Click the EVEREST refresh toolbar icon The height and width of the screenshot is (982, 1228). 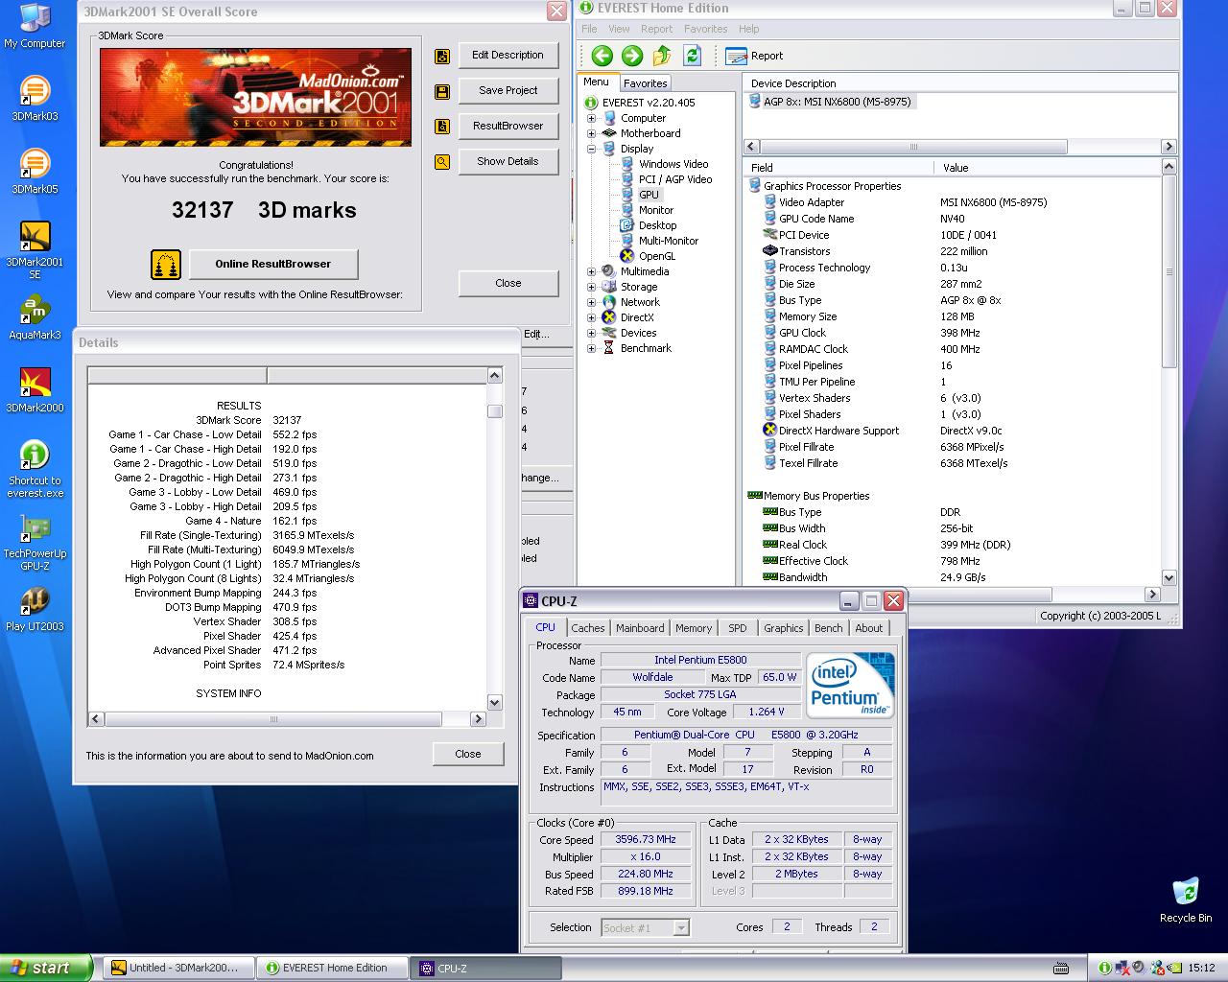[x=692, y=56]
